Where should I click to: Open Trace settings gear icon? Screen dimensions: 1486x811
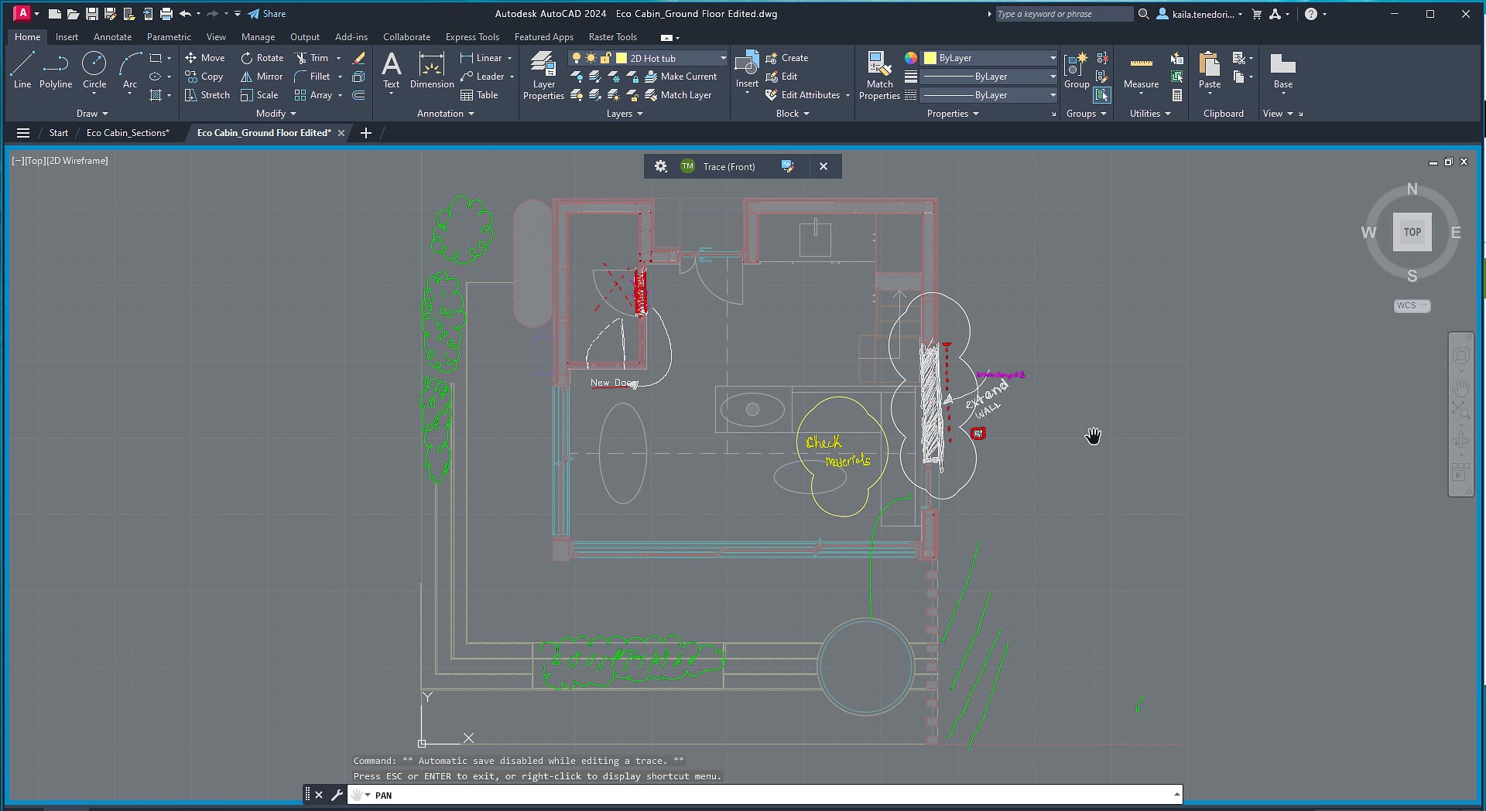point(660,166)
